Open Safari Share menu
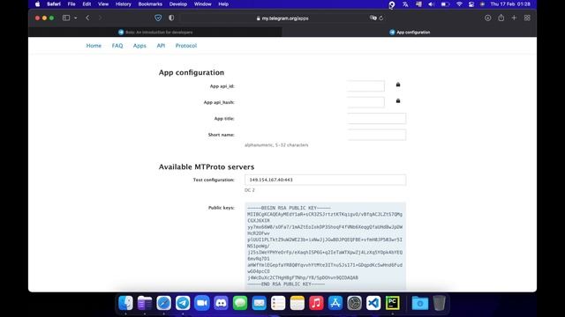This screenshot has height=317, width=565. [501, 18]
